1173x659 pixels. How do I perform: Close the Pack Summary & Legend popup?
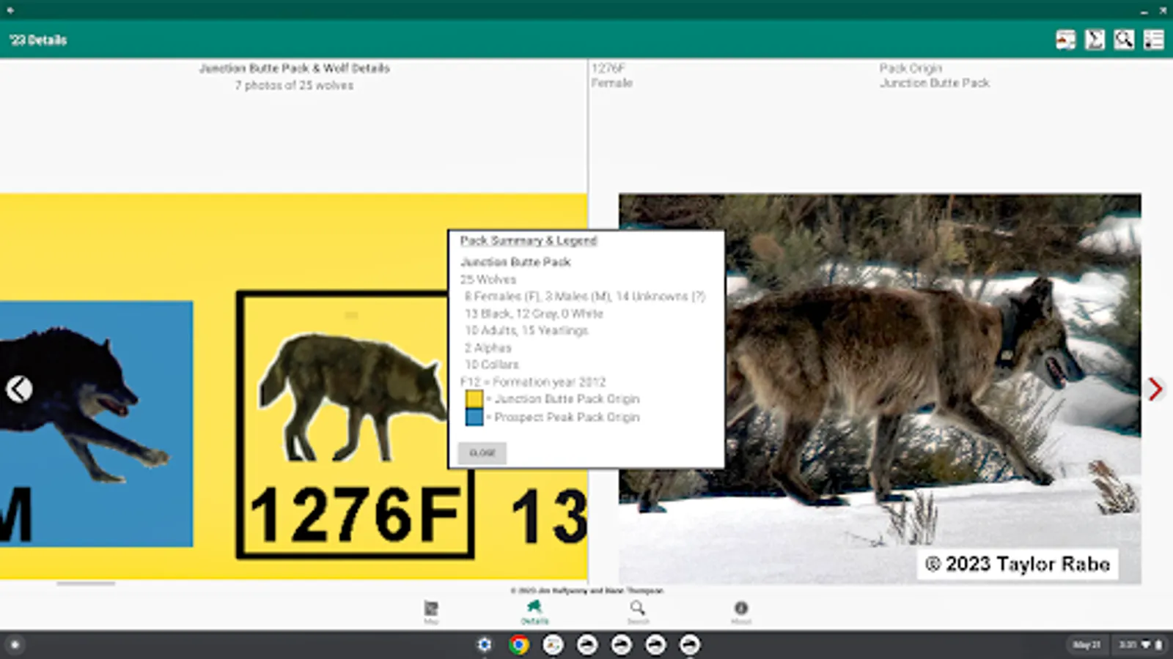click(482, 453)
